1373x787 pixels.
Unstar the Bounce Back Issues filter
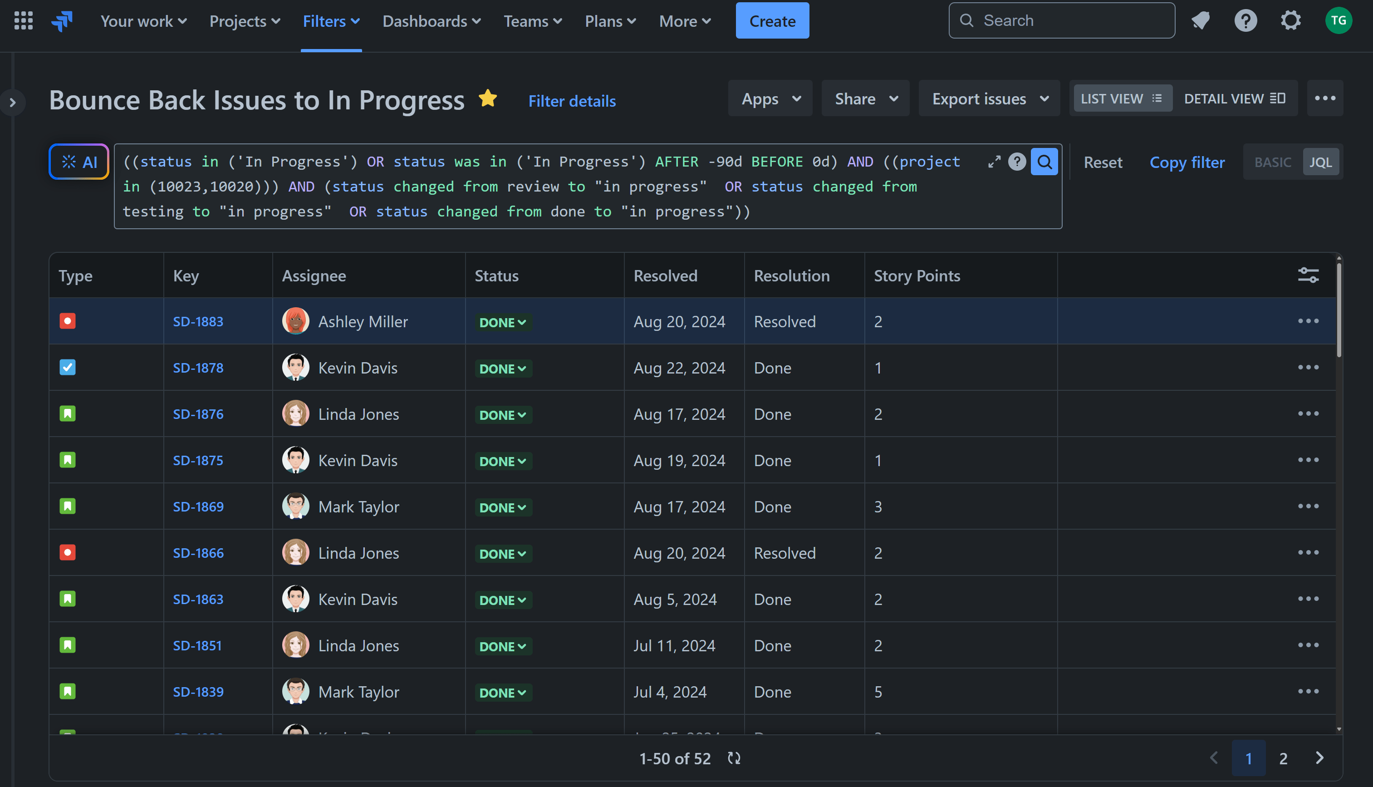point(488,98)
